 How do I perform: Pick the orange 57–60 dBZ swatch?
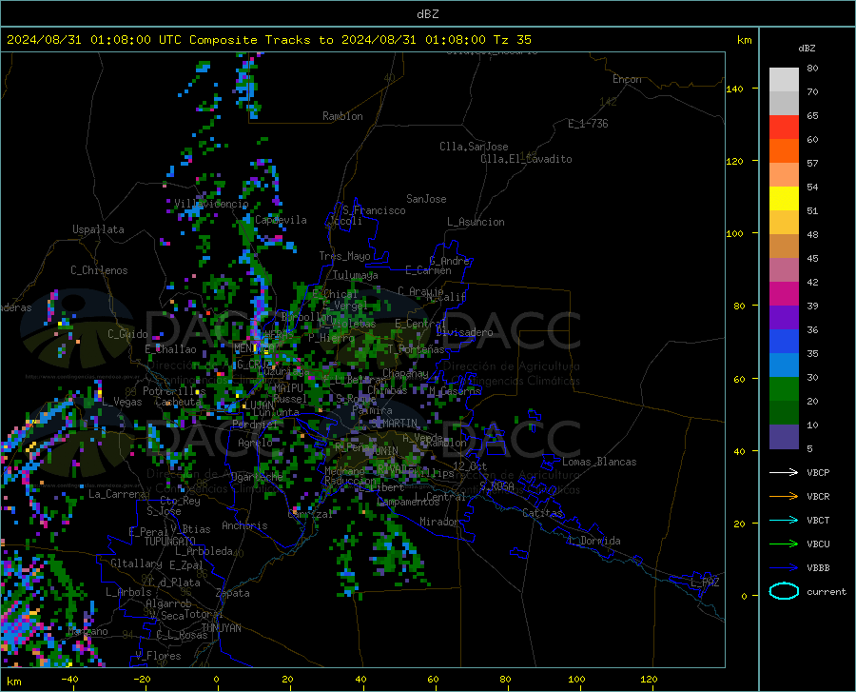click(784, 151)
